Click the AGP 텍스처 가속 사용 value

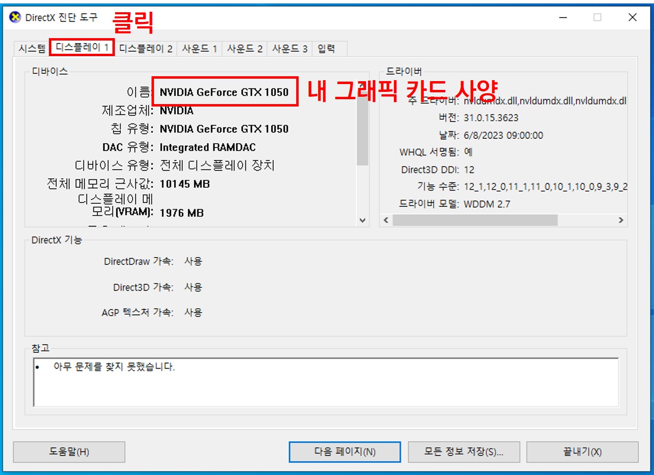click(193, 312)
